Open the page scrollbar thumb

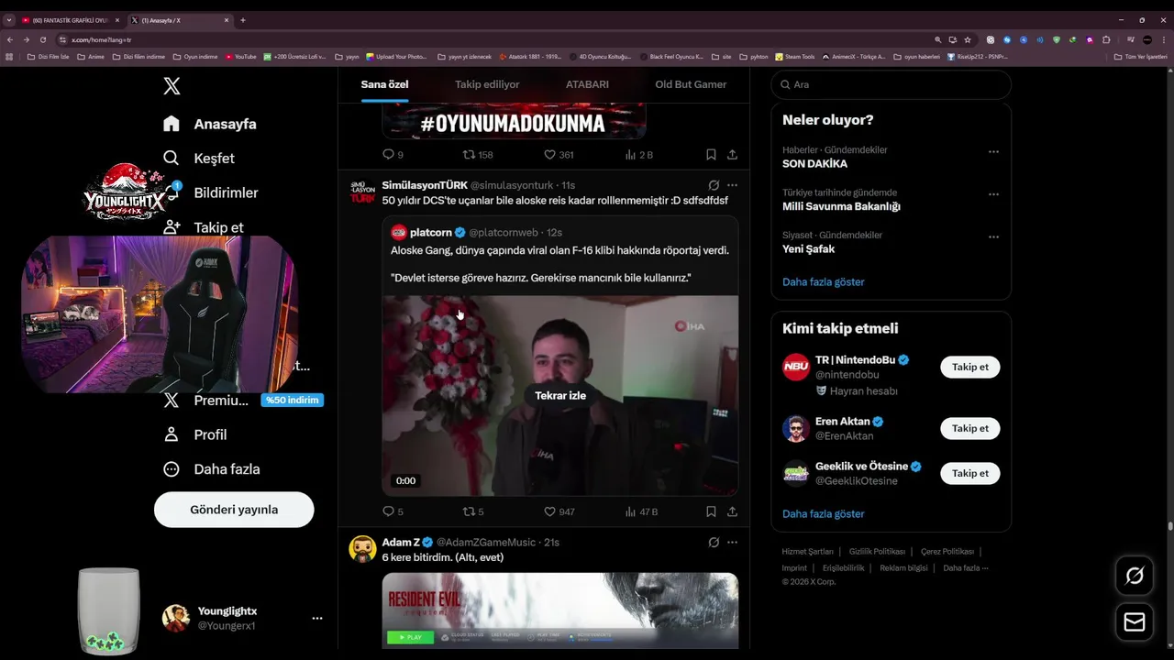(x=1169, y=526)
